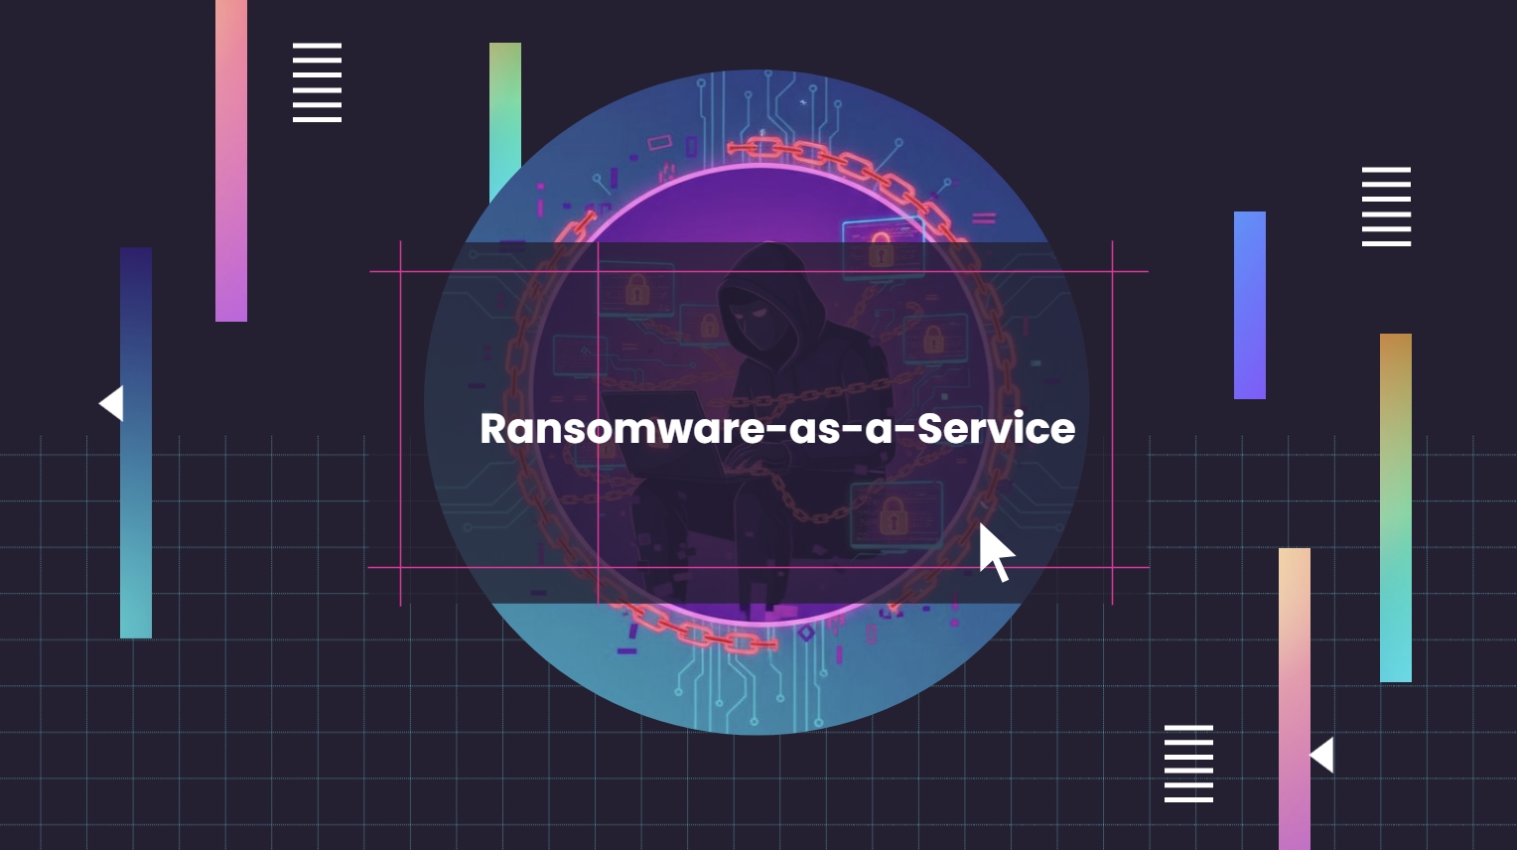Select the orange-to-cyan gradient bar

1395,507
